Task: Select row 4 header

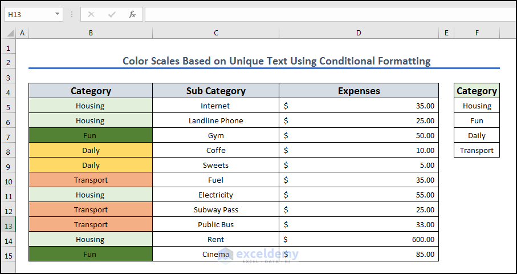Action: coord(9,91)
